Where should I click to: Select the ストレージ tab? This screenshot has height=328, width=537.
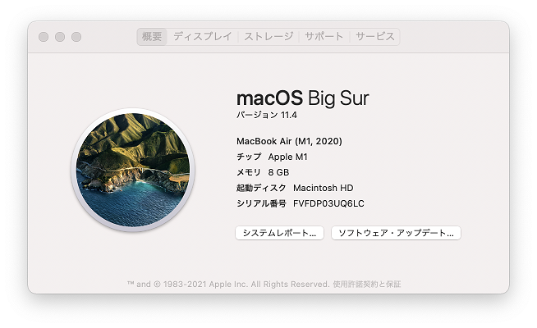pos(268,37)
